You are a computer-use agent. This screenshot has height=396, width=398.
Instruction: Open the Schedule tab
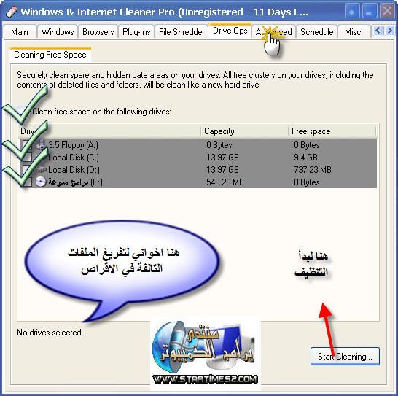pos(317,32)
